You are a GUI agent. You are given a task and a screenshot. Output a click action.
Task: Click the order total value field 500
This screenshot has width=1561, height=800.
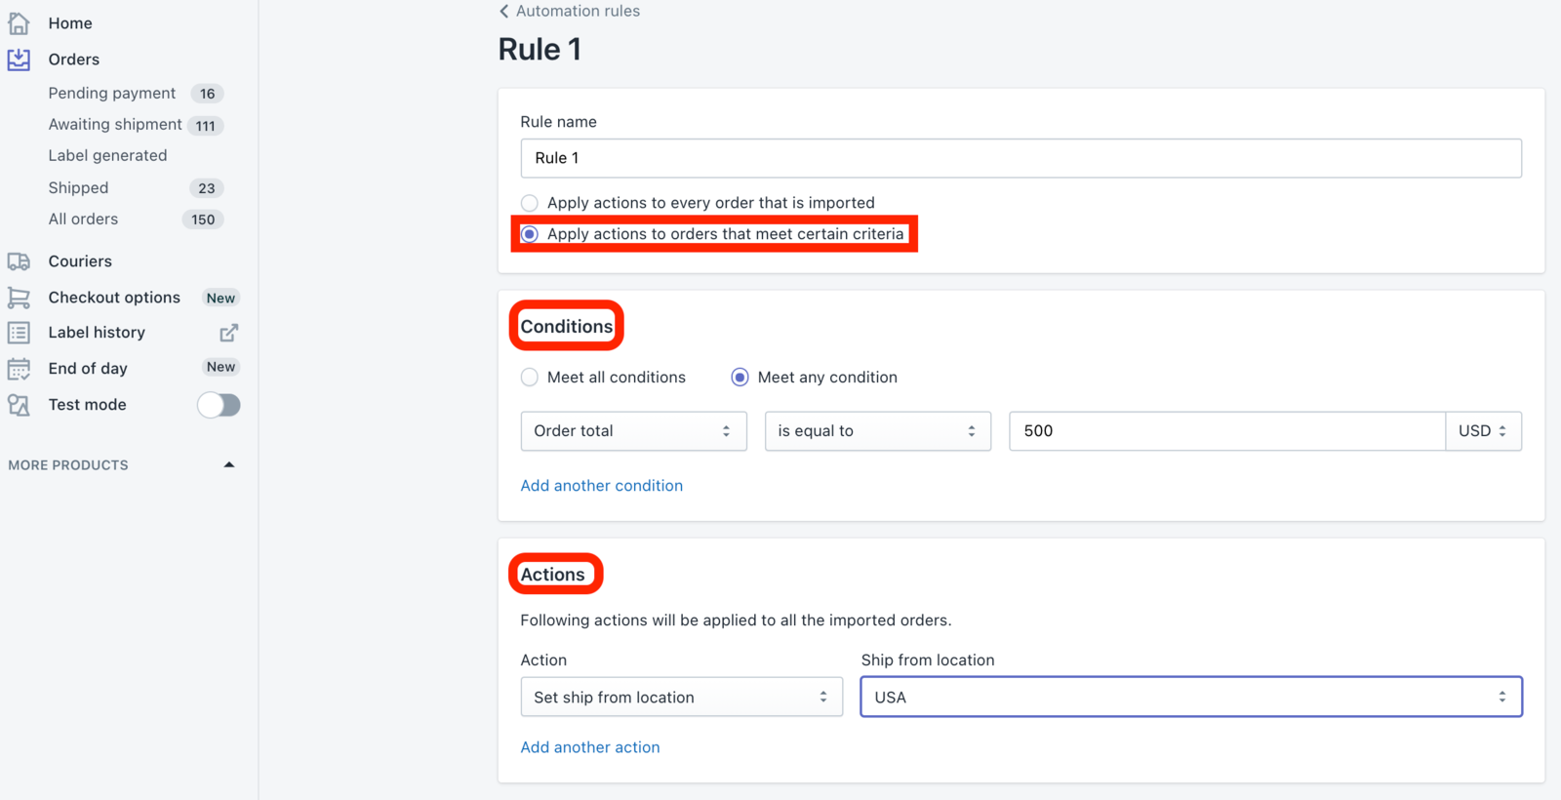(x=1226, y=431)
